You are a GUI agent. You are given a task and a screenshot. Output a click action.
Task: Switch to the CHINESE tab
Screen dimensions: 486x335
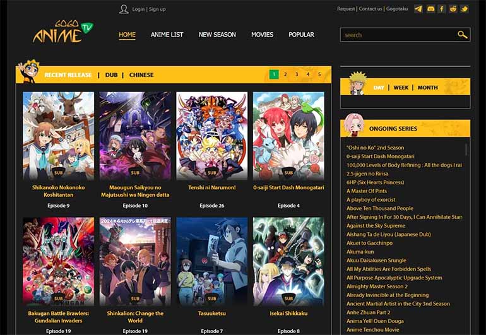pyautogui.click(x=141, y=75)
